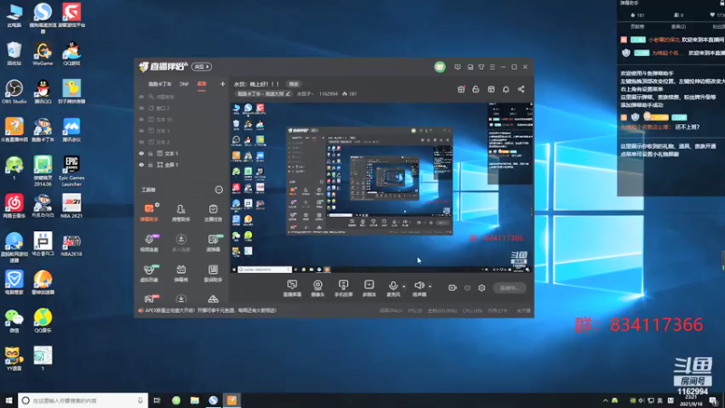Select the 全屏 1 layer row
The height and width of the screenshot is (408, 725).
(183, 165)
